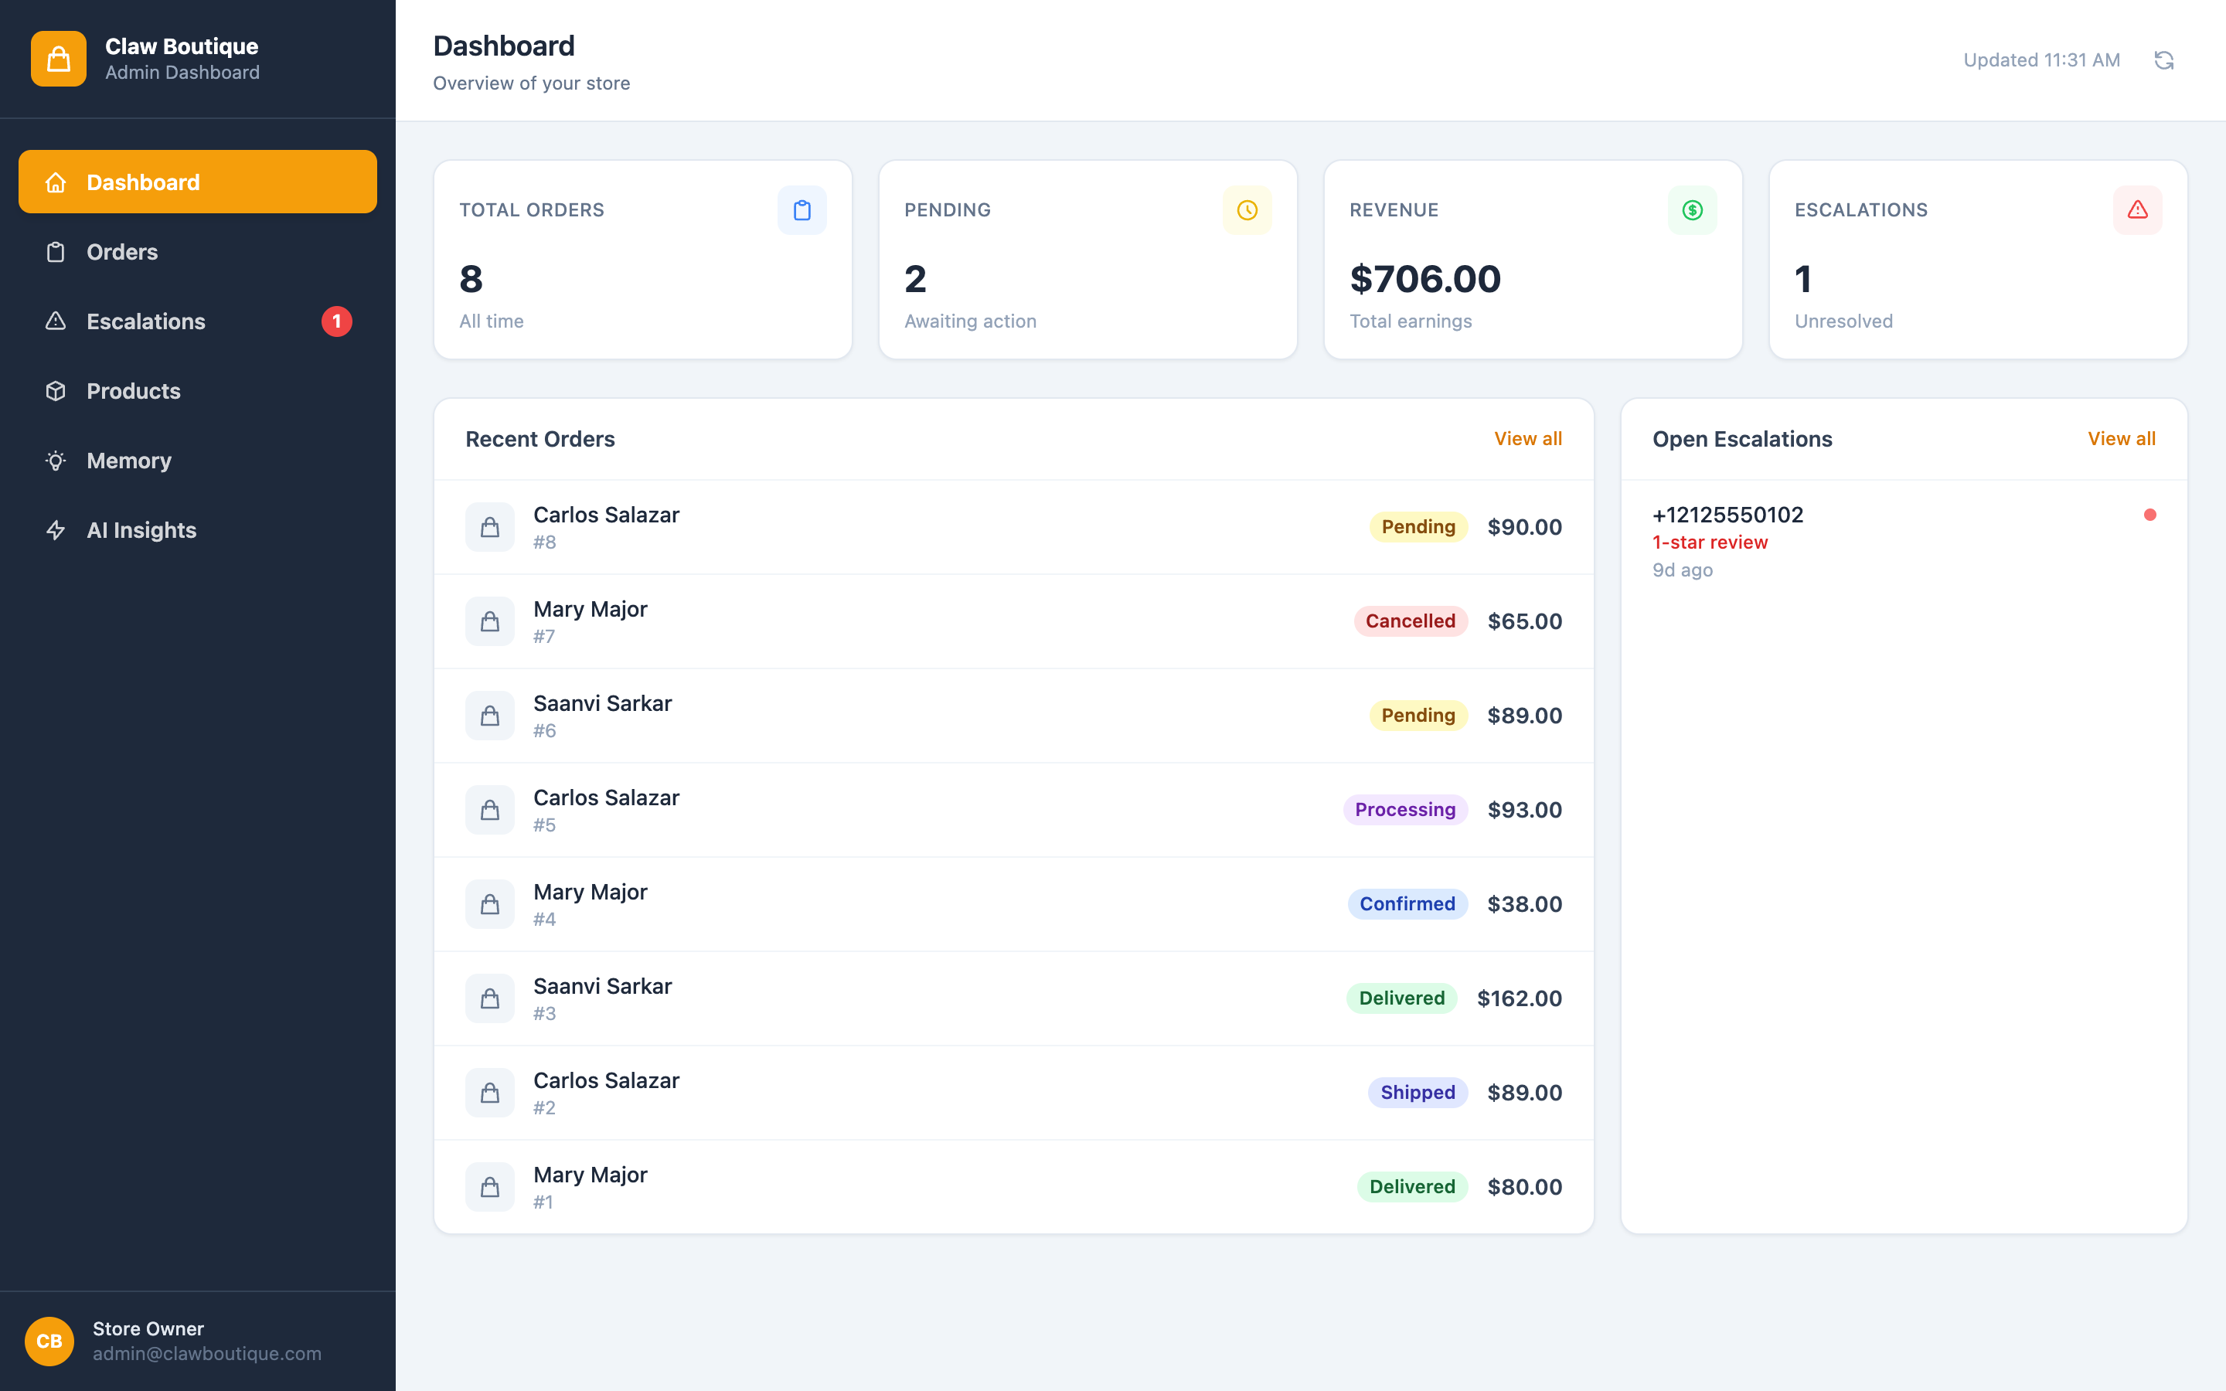
Task: Click 'Saanvi Sarkar' on order #3
Action: tap(603, 986)
